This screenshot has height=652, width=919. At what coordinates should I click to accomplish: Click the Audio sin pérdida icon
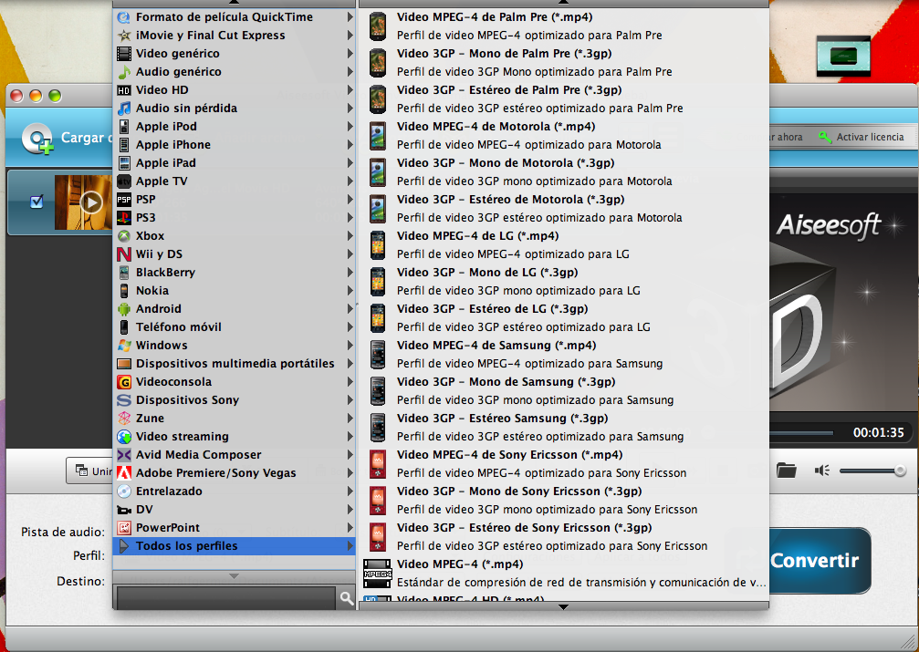(124, 108)
